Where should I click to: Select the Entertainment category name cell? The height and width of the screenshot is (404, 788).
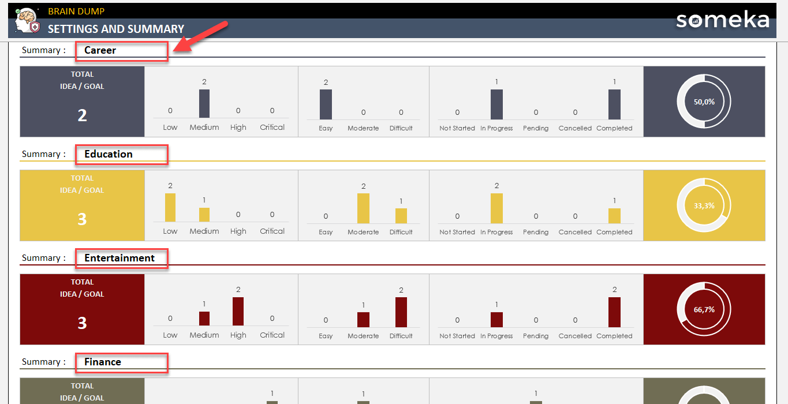point(122,259)
